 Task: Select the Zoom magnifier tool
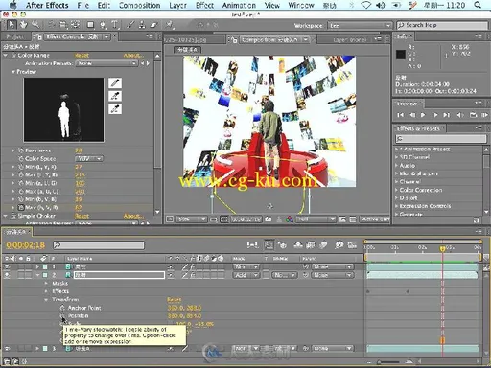click(35, 25)
